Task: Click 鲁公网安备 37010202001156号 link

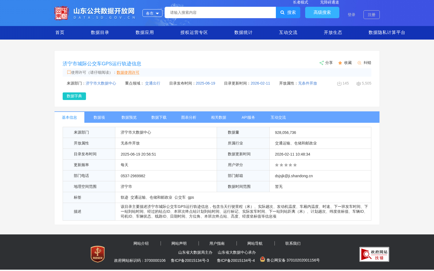Action: click(293, 260)
